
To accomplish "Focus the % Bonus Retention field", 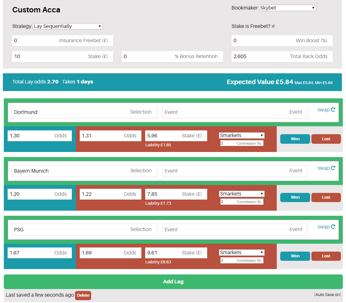I will pyautogui.click(x=172, y=56).
